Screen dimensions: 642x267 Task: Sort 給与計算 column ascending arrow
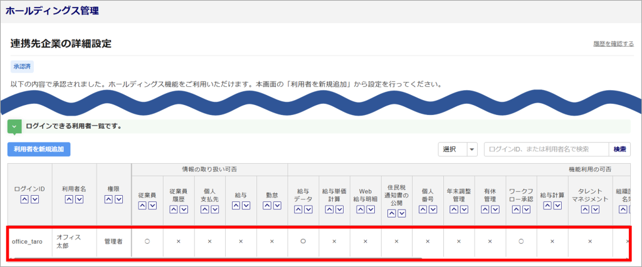[547, 206]
